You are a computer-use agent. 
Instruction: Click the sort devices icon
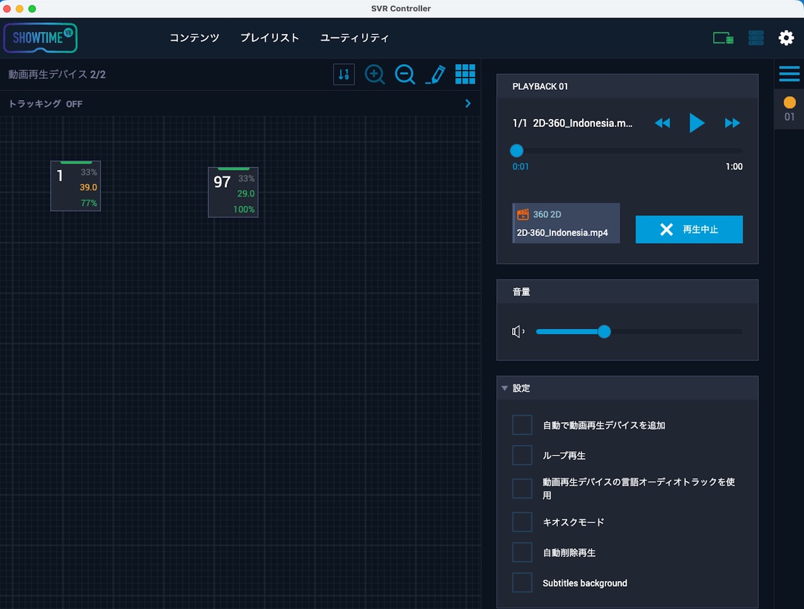pos(344,75)
